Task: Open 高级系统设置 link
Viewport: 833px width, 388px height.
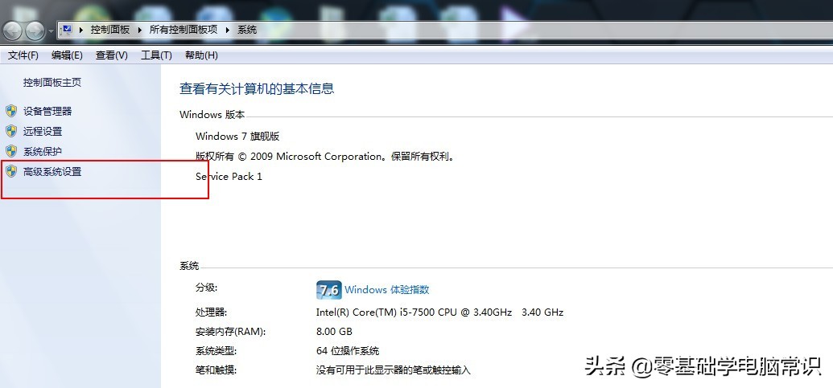Action: 52,172
